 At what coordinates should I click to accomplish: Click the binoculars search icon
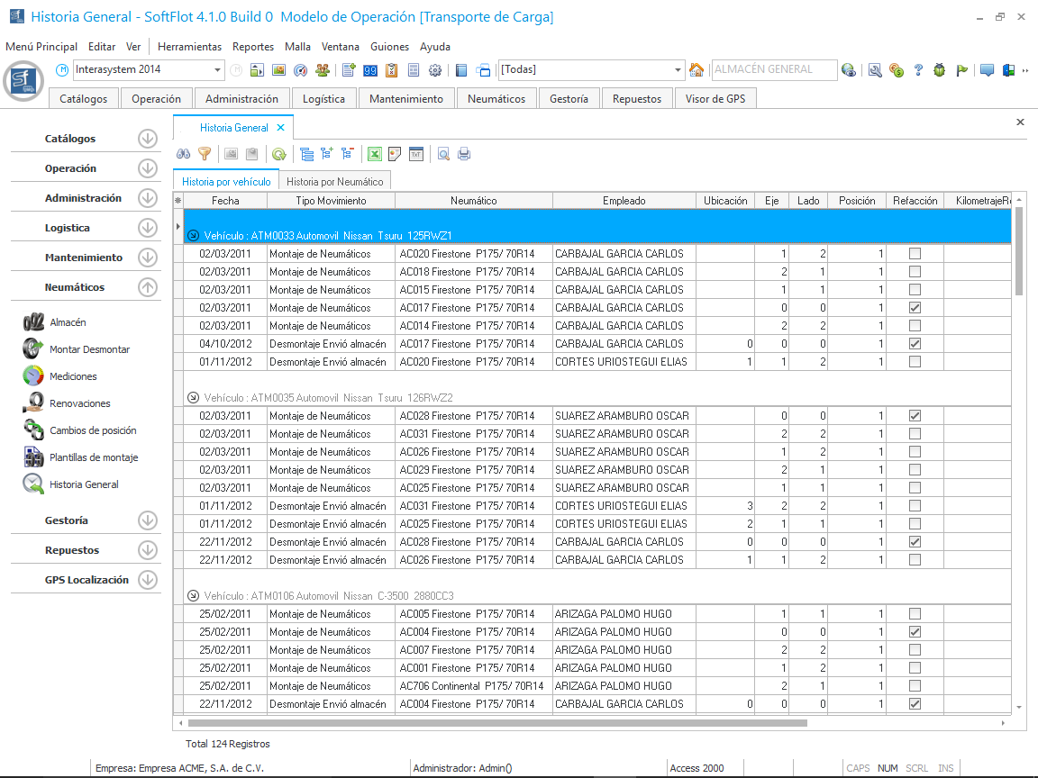pyautogui.click(x=183, y=154)
